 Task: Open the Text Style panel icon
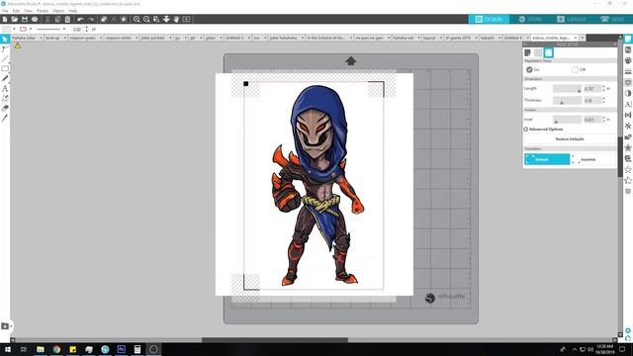(x=628, y=104)
